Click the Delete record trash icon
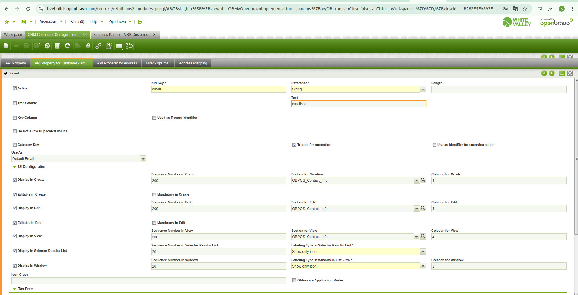The width and height of the screenshot is (578, 295). 57,46
